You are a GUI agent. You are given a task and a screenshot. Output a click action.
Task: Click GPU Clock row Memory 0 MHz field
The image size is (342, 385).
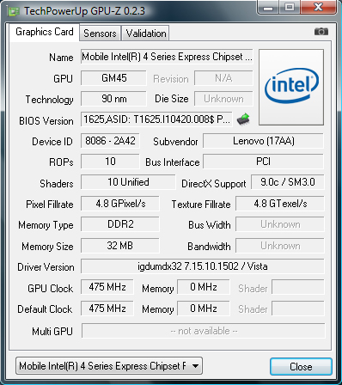tap(204, 287)
